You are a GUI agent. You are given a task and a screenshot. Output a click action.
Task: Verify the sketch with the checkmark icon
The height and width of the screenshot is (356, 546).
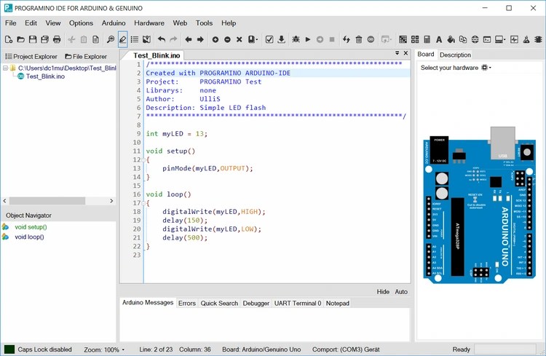pyautogui.click(x=269, y=39)
